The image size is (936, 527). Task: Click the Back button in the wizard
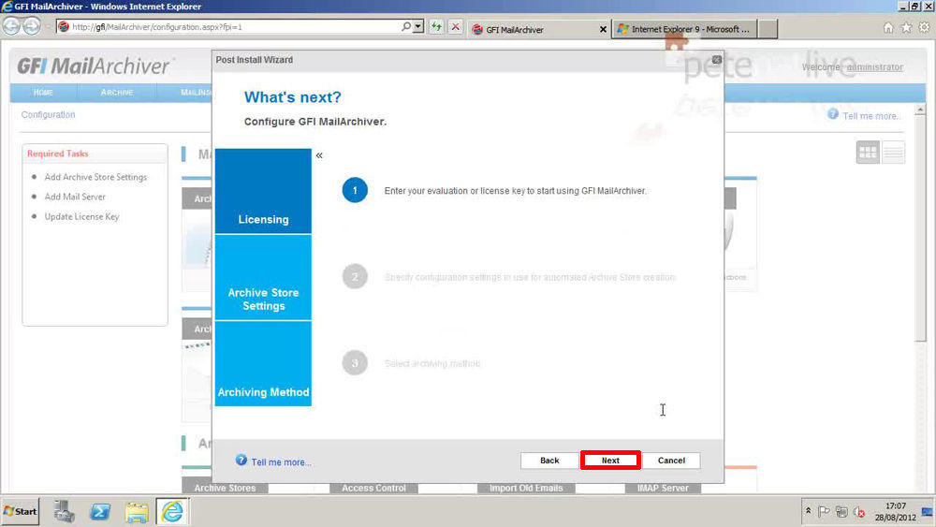point(549,461)
